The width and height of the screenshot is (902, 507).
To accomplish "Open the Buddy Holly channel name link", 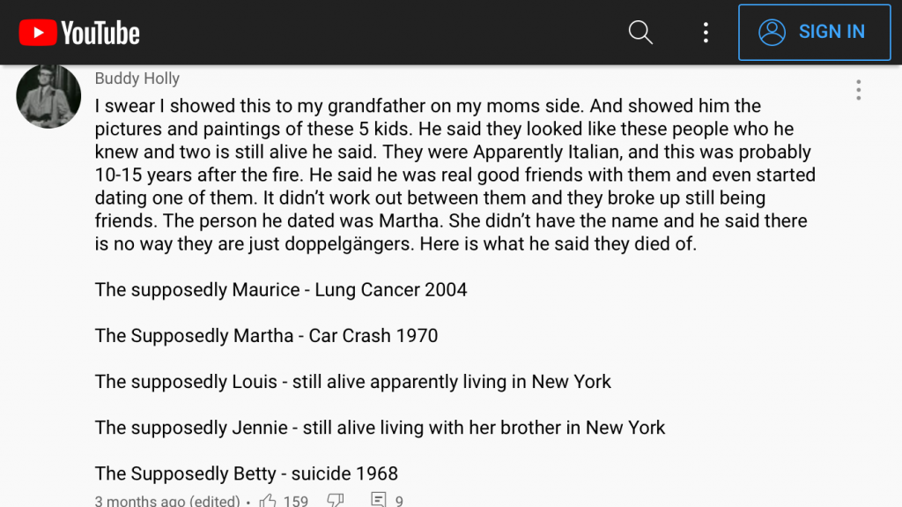I will click(x=137, y=78).
